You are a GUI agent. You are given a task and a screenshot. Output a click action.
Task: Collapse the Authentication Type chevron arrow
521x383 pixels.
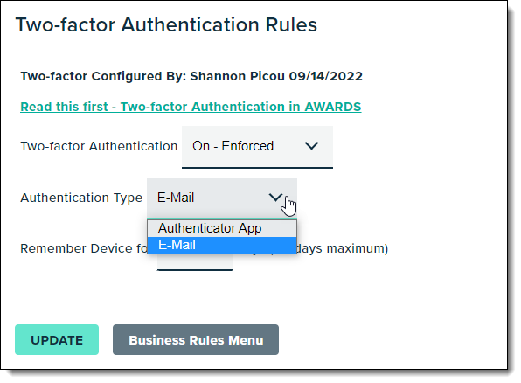tap(275, 198)
